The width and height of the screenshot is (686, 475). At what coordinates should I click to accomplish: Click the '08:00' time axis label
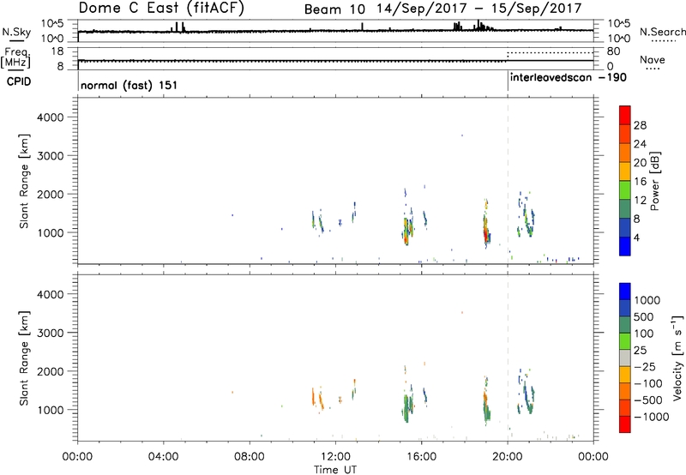250,457
